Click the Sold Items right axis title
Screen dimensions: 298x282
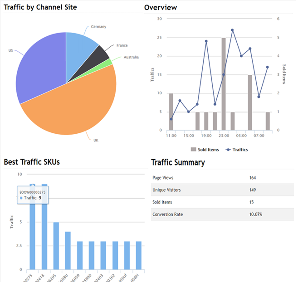click(284, 74)
